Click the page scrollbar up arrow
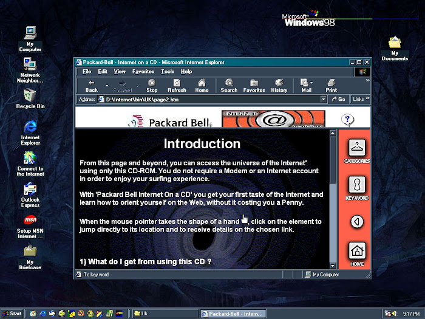 tap(333, 132)
